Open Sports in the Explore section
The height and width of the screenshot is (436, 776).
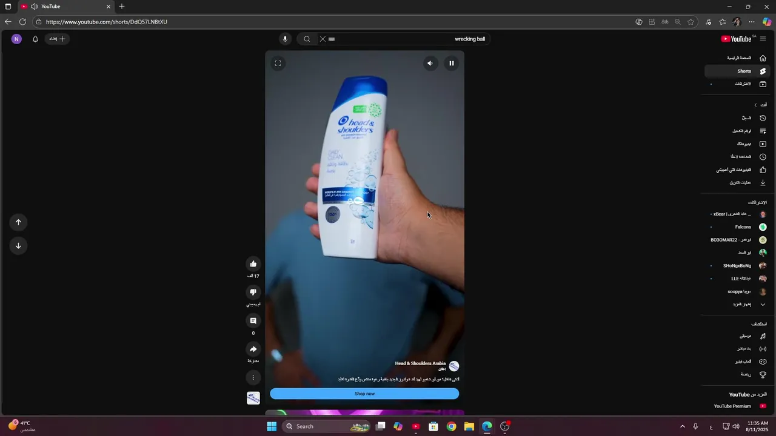coord(738,374)
